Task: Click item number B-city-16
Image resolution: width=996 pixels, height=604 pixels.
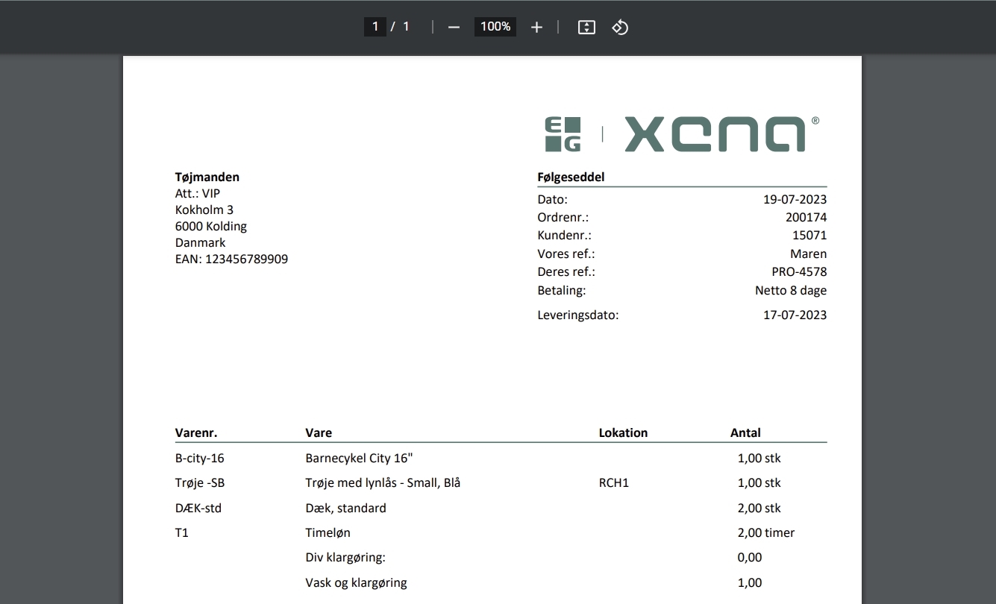Action: pos(200,459)
